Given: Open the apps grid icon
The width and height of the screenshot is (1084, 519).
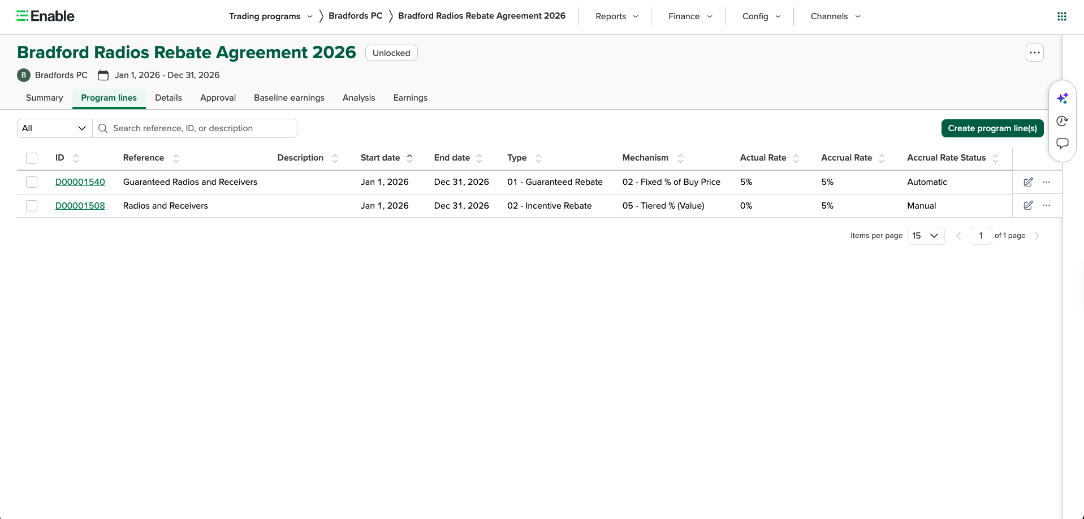Looking at the screenshot, I should pyautogui.click(x=1061, y=16).
